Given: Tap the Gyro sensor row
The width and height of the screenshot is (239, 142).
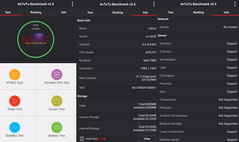Looking at the screenshot, I should pos(198,92).
